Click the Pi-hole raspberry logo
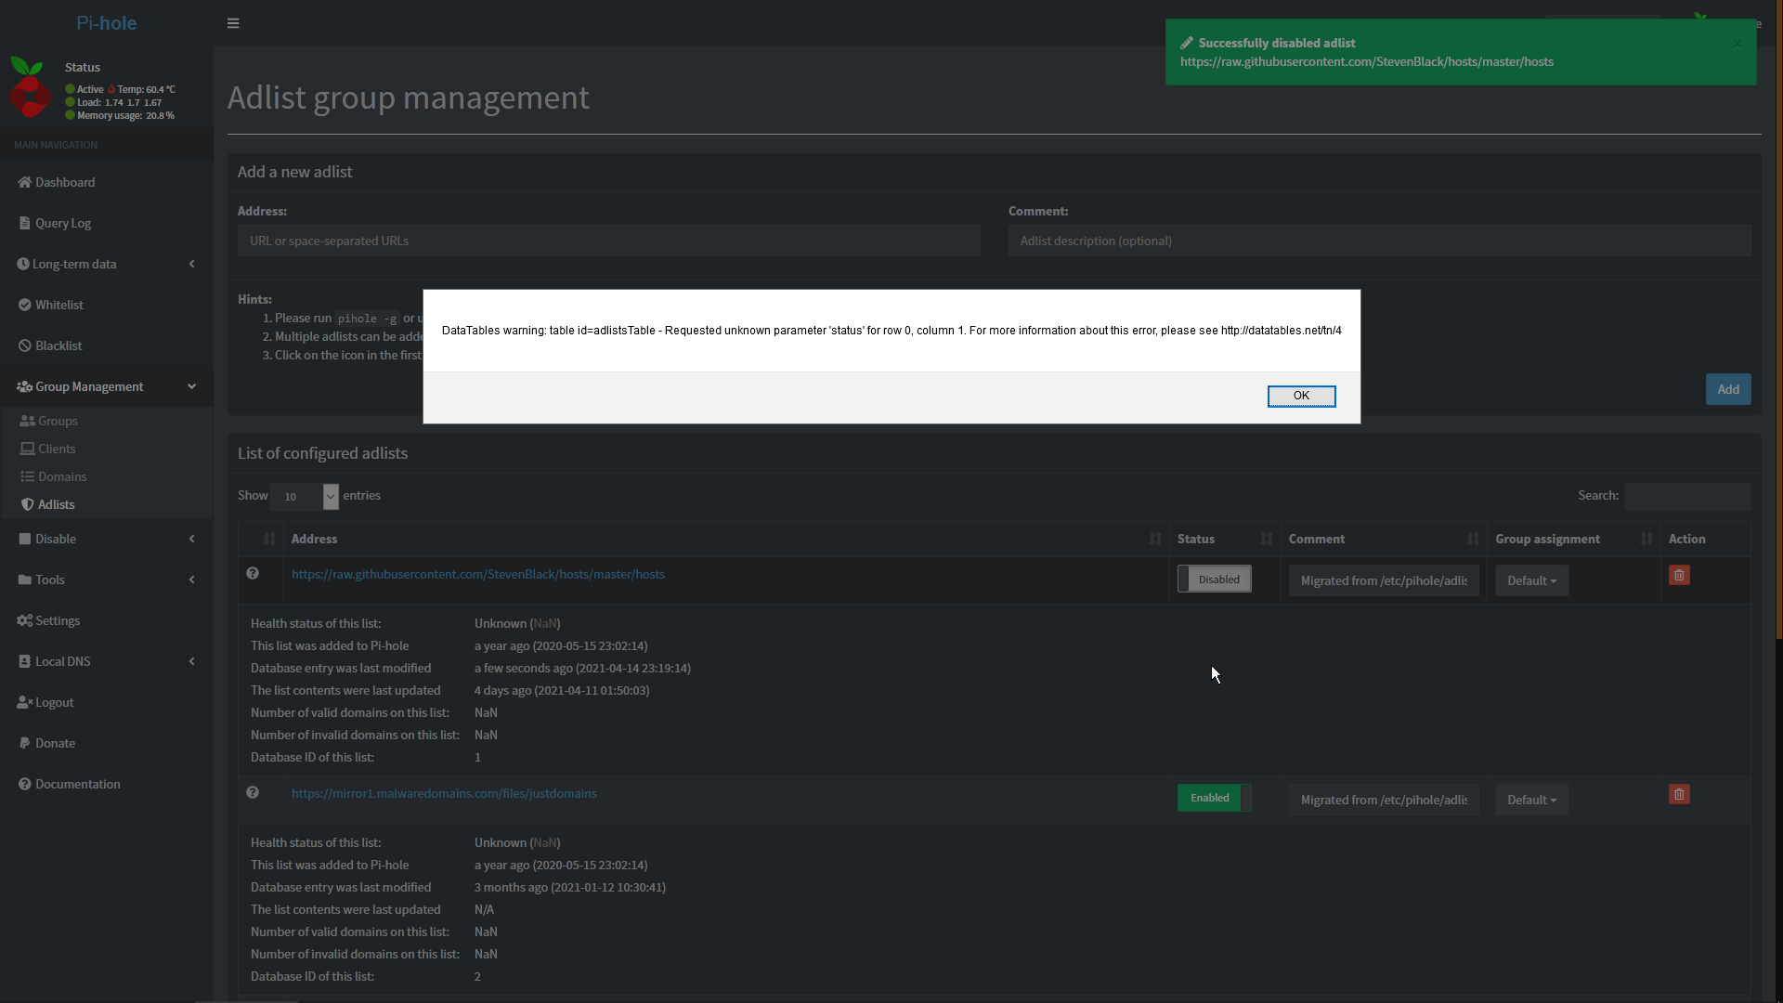 tap(30, 88)
